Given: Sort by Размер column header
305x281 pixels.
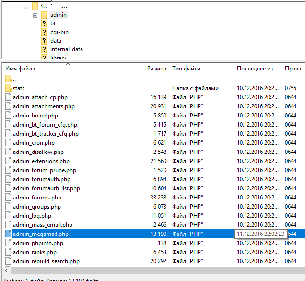Looking at the screenshot, I should click(x=156, y=69).
